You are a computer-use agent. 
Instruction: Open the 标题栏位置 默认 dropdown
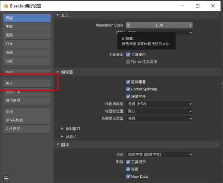pyautogui.click(x=159, y=111)
